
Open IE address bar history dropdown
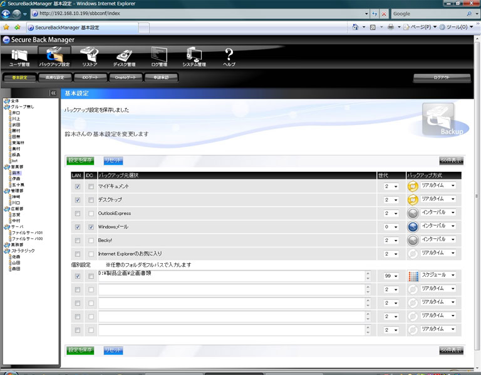[x=366, y=14]
